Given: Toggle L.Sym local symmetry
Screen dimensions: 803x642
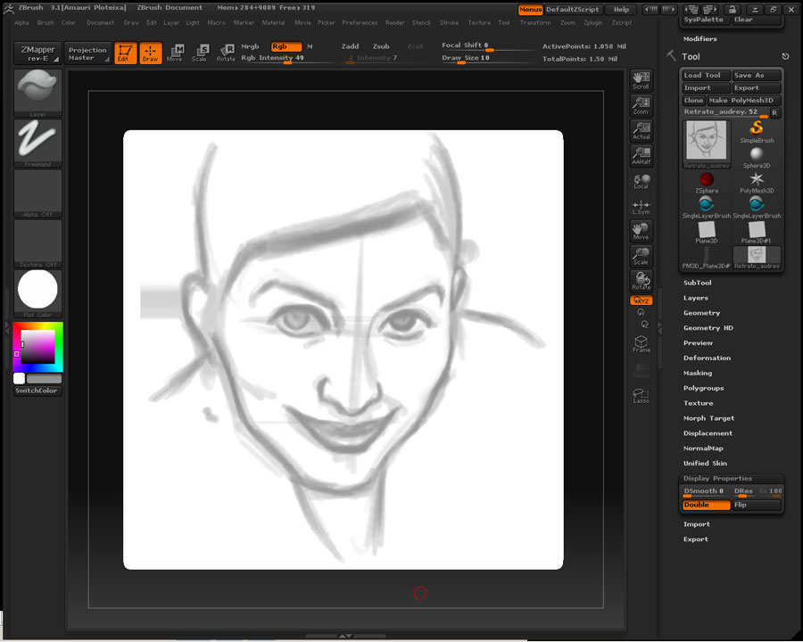Looking at the screenshot, I should coord(642,207).
